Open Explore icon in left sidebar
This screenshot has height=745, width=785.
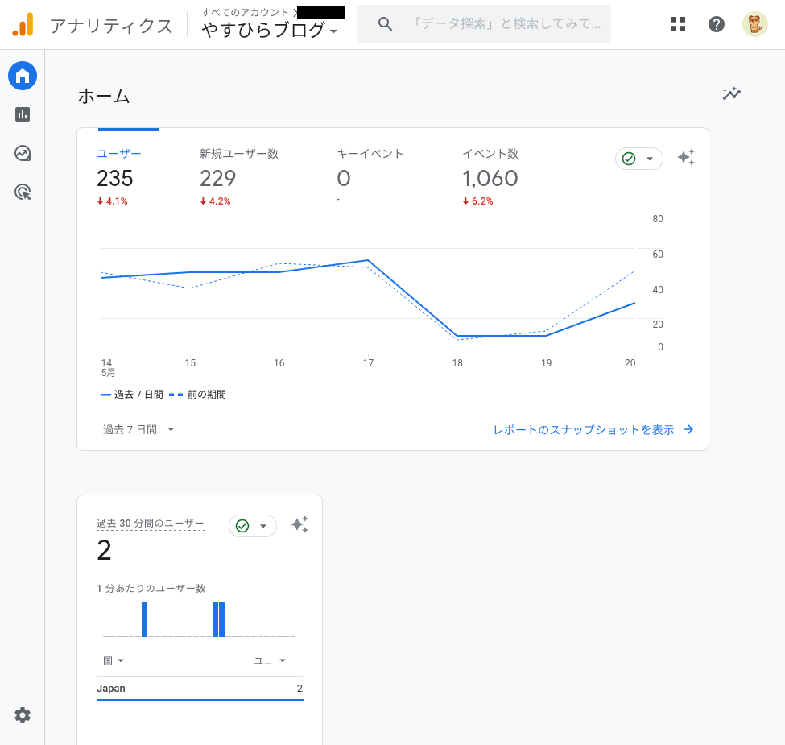click(x=23, y=153)
